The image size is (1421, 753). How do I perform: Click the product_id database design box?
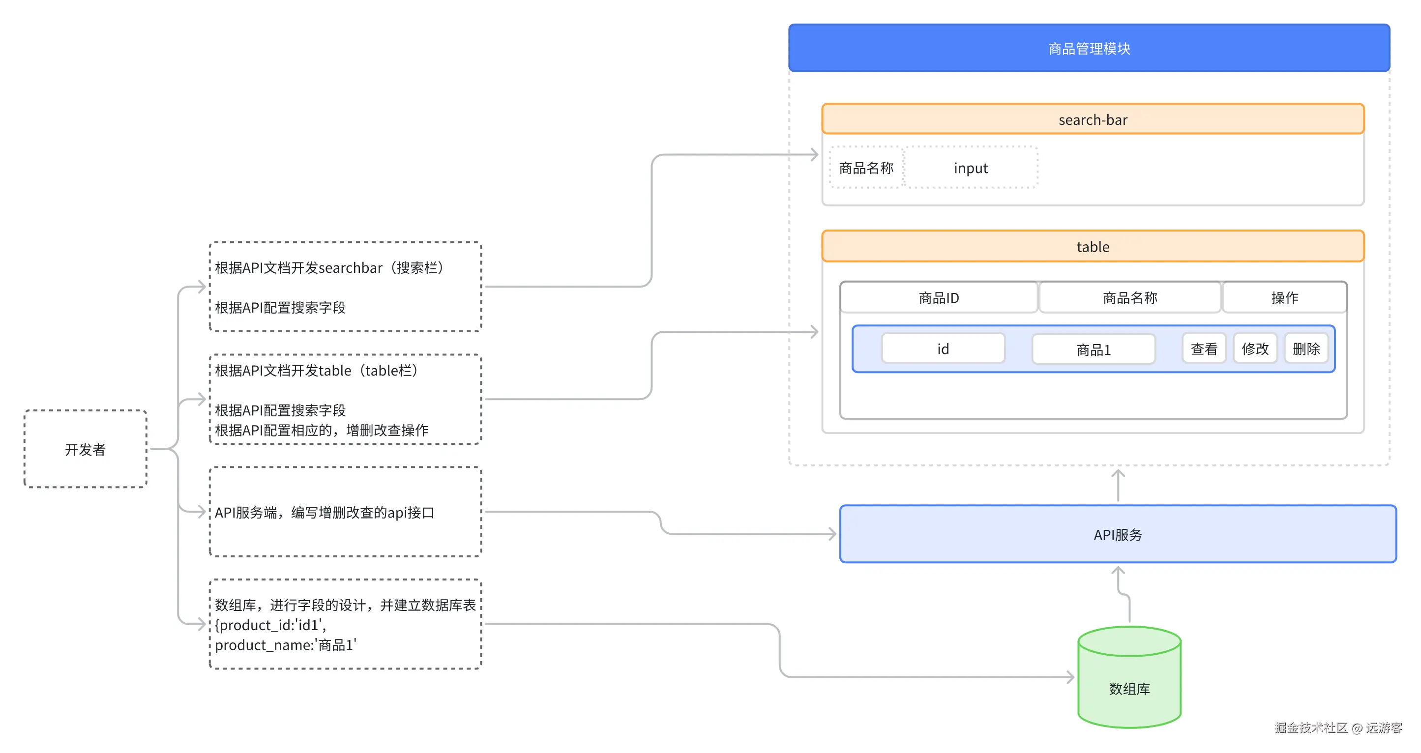(x=345, y=624)
